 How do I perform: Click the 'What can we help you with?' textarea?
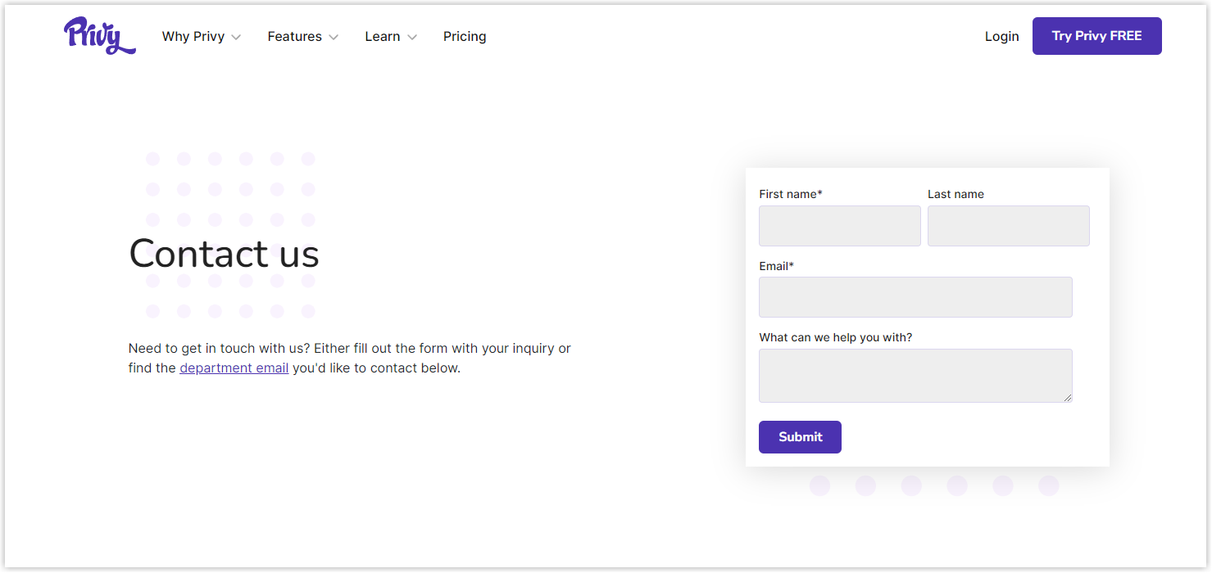915,375
